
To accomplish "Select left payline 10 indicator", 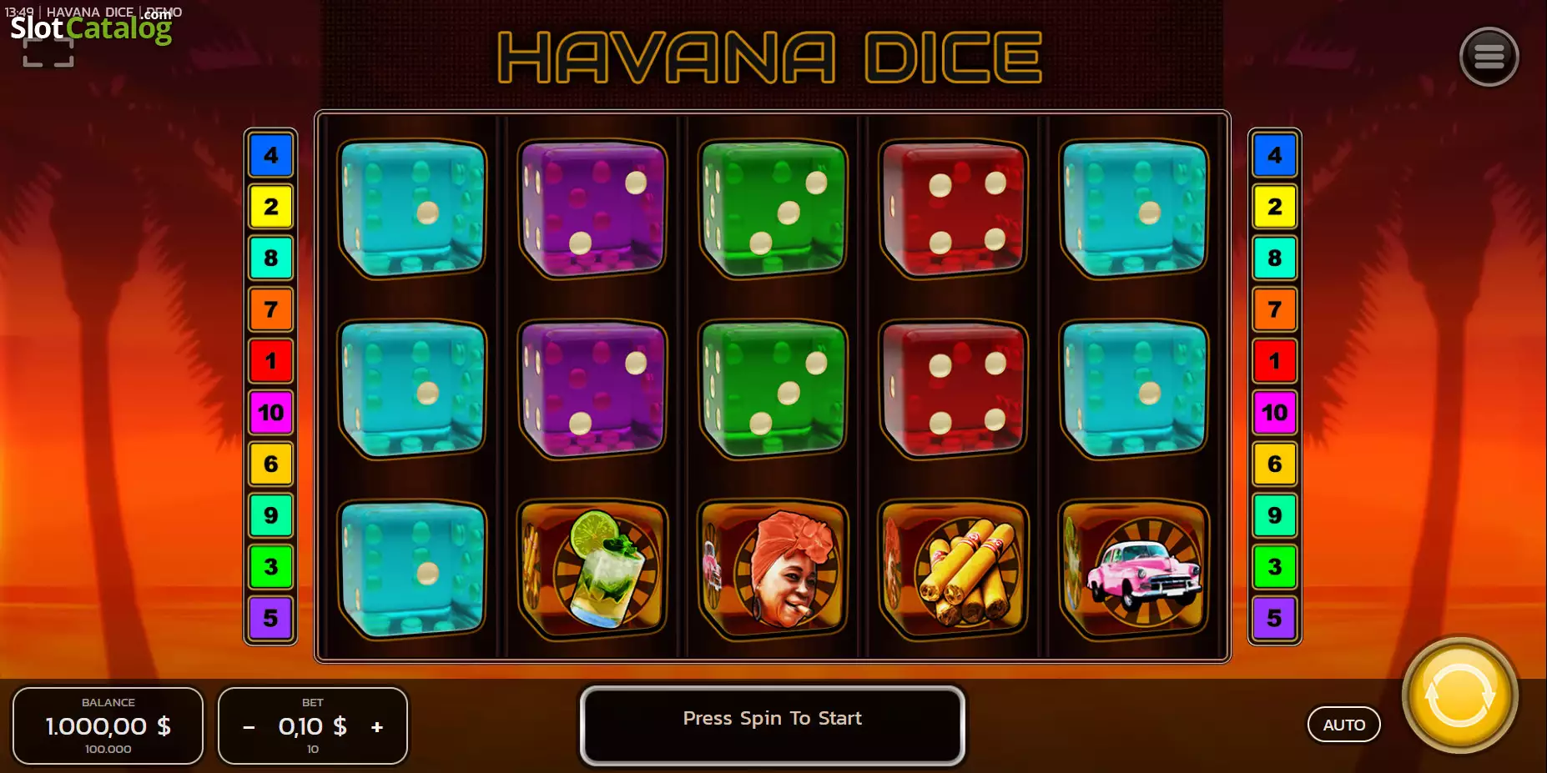I will pyautogui.click(x=270, y=412).
